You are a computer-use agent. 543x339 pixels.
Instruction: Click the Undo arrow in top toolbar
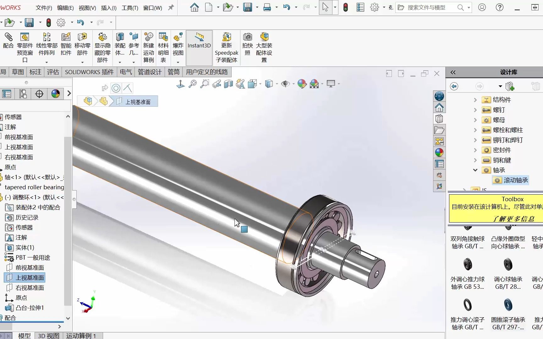point(286,7)
